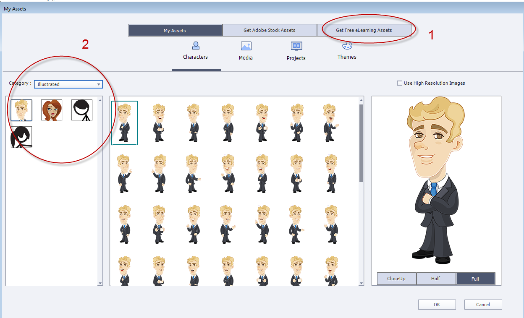Select the blonde male character thumbnail
Image resolution: width=524 pixels, height=318 pixels.
21,109
